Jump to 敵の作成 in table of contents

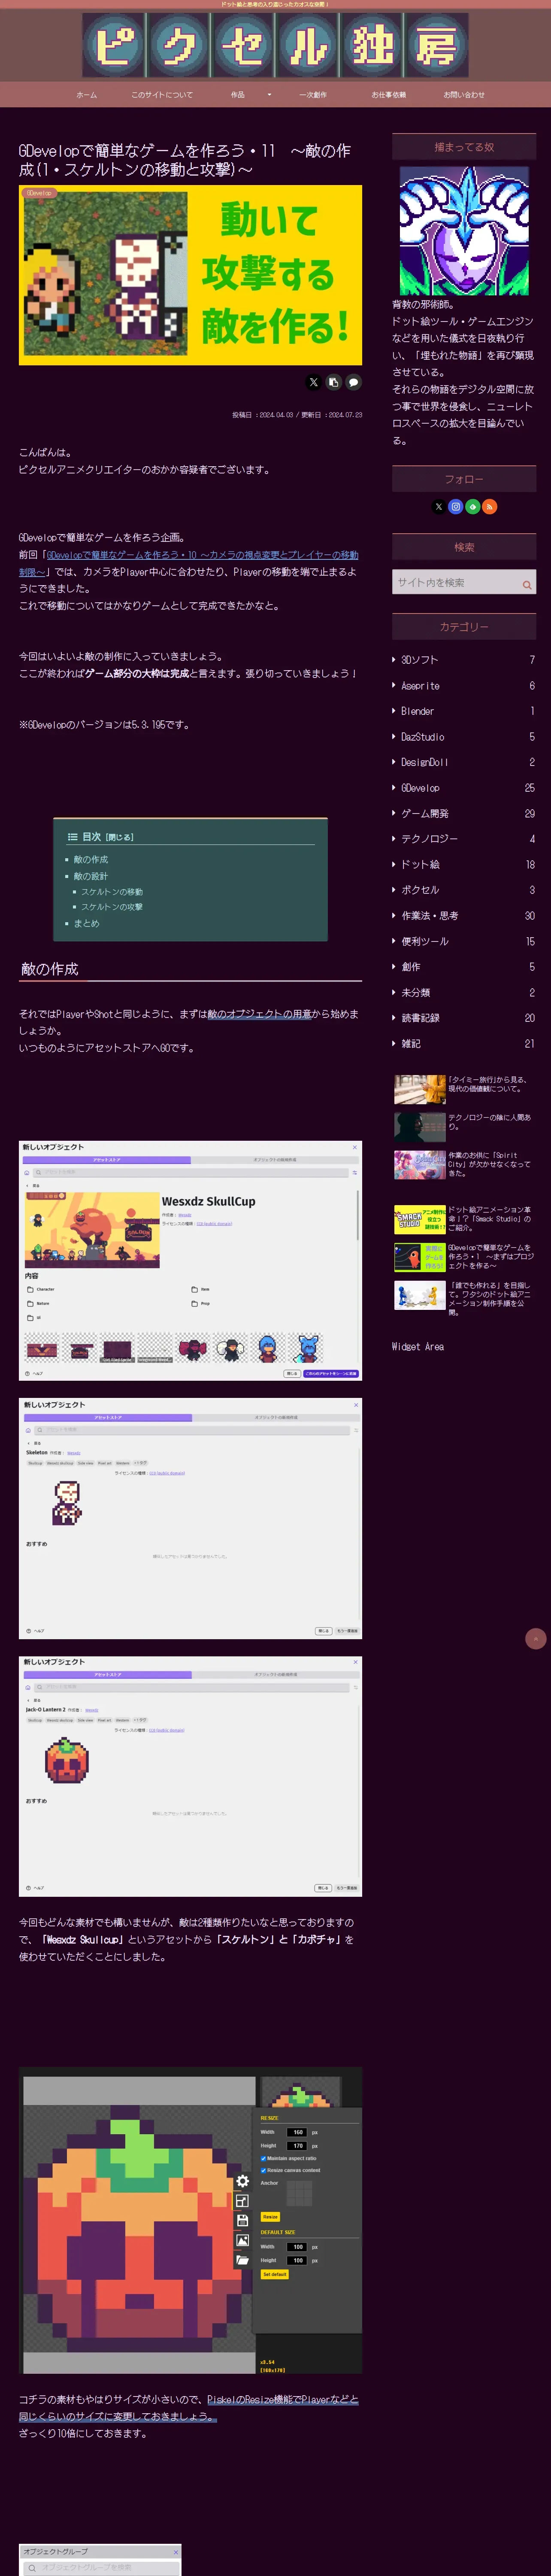90,860
